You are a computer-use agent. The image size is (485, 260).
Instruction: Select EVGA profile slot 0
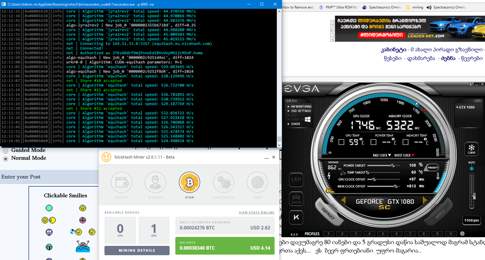pyautogui.click(x=451, y=234)
